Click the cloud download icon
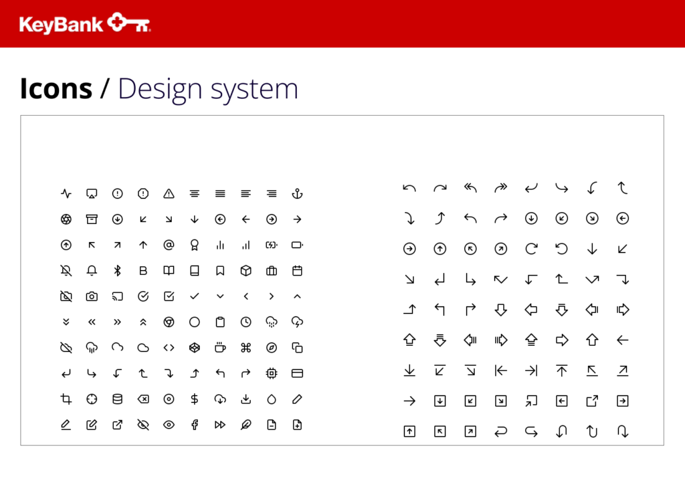 220,399
